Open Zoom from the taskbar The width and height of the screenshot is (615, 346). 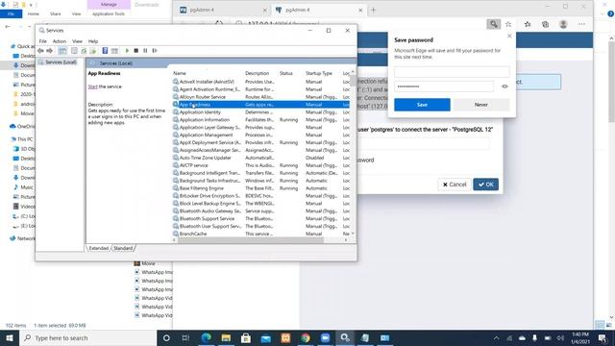click(325, 337)
